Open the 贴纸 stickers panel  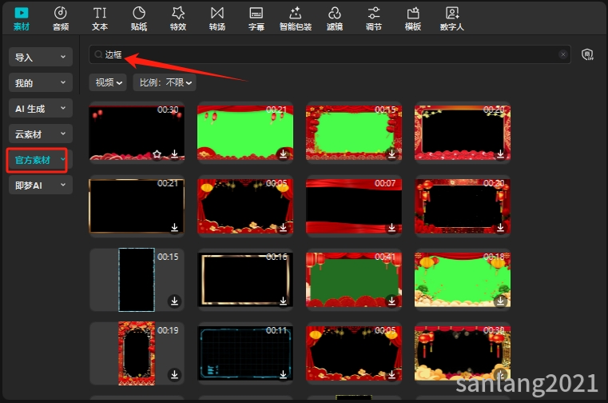click(139, 18)
